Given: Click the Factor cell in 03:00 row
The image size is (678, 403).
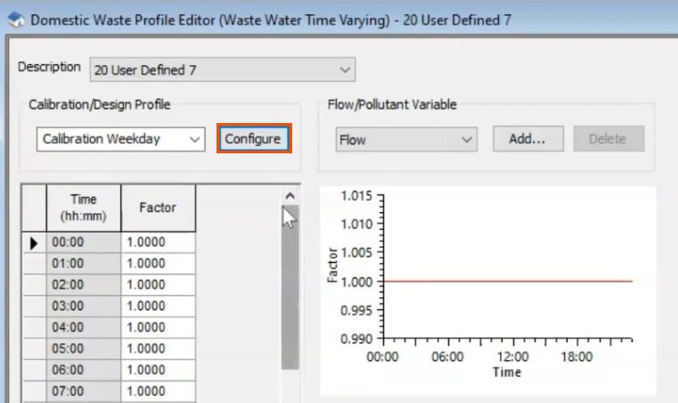Looking at the screenshot, I should tap(159, 306).
